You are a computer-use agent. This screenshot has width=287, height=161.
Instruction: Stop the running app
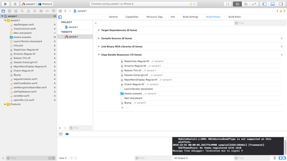[x=15, y=4]
